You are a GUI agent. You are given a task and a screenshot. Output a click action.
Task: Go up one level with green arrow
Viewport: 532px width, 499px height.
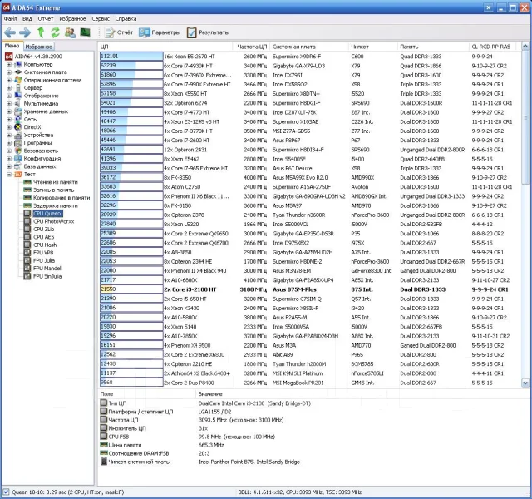[x=41, y=32]
